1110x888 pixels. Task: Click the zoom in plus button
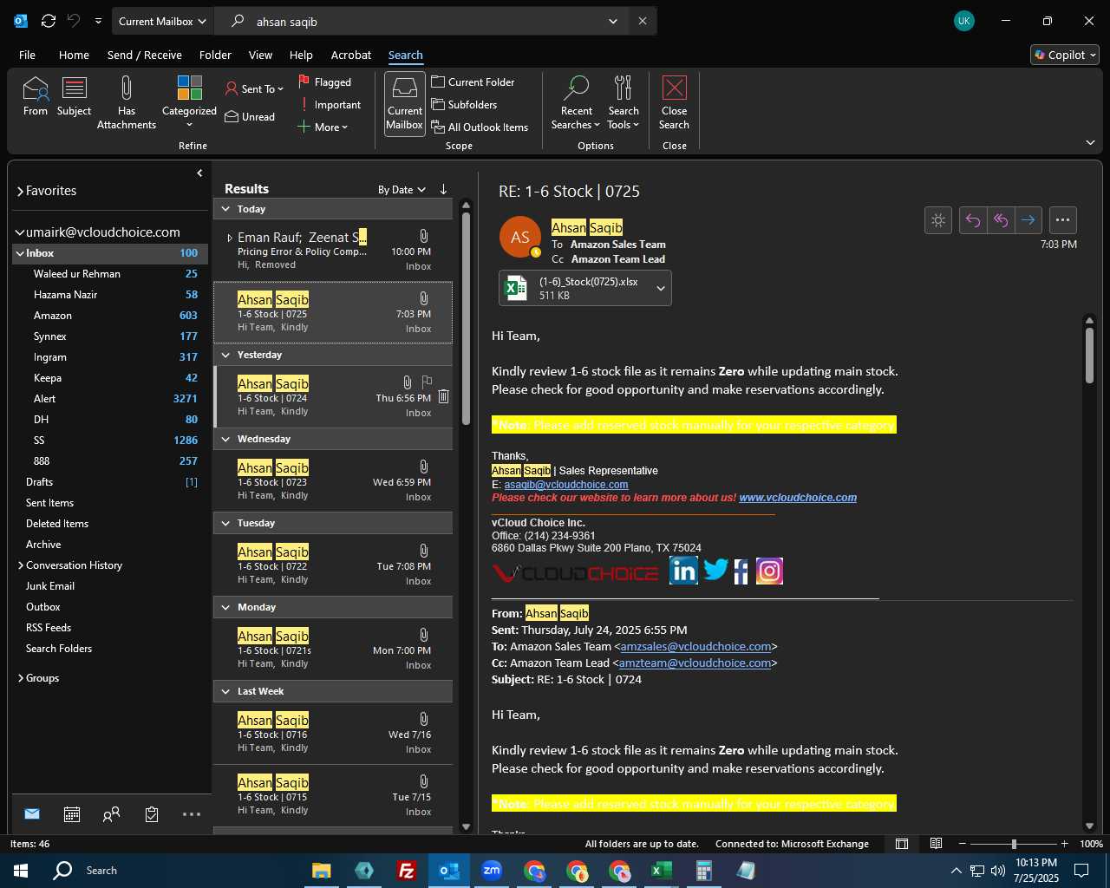point(1064,844)
